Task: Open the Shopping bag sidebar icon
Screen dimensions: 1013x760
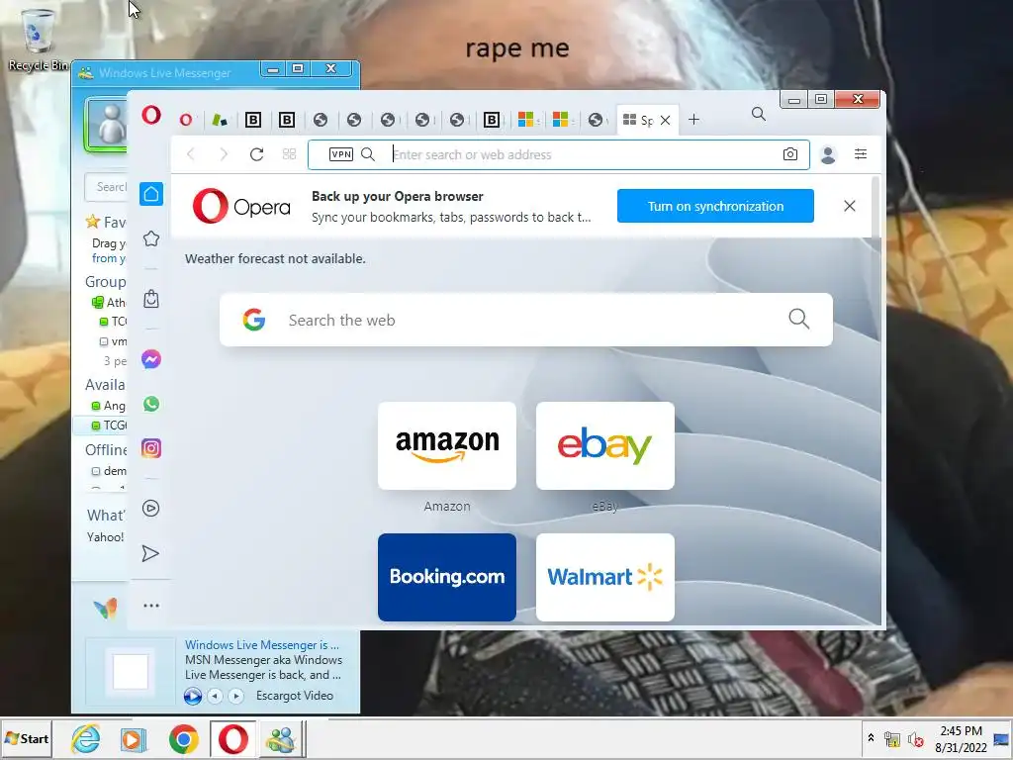Action: [x=151, y=299]
